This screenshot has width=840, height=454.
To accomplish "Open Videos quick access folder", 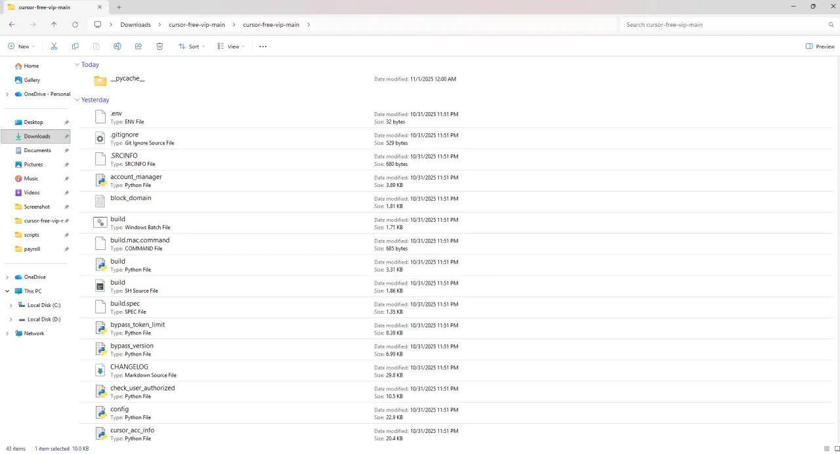I will coord(31,193).
